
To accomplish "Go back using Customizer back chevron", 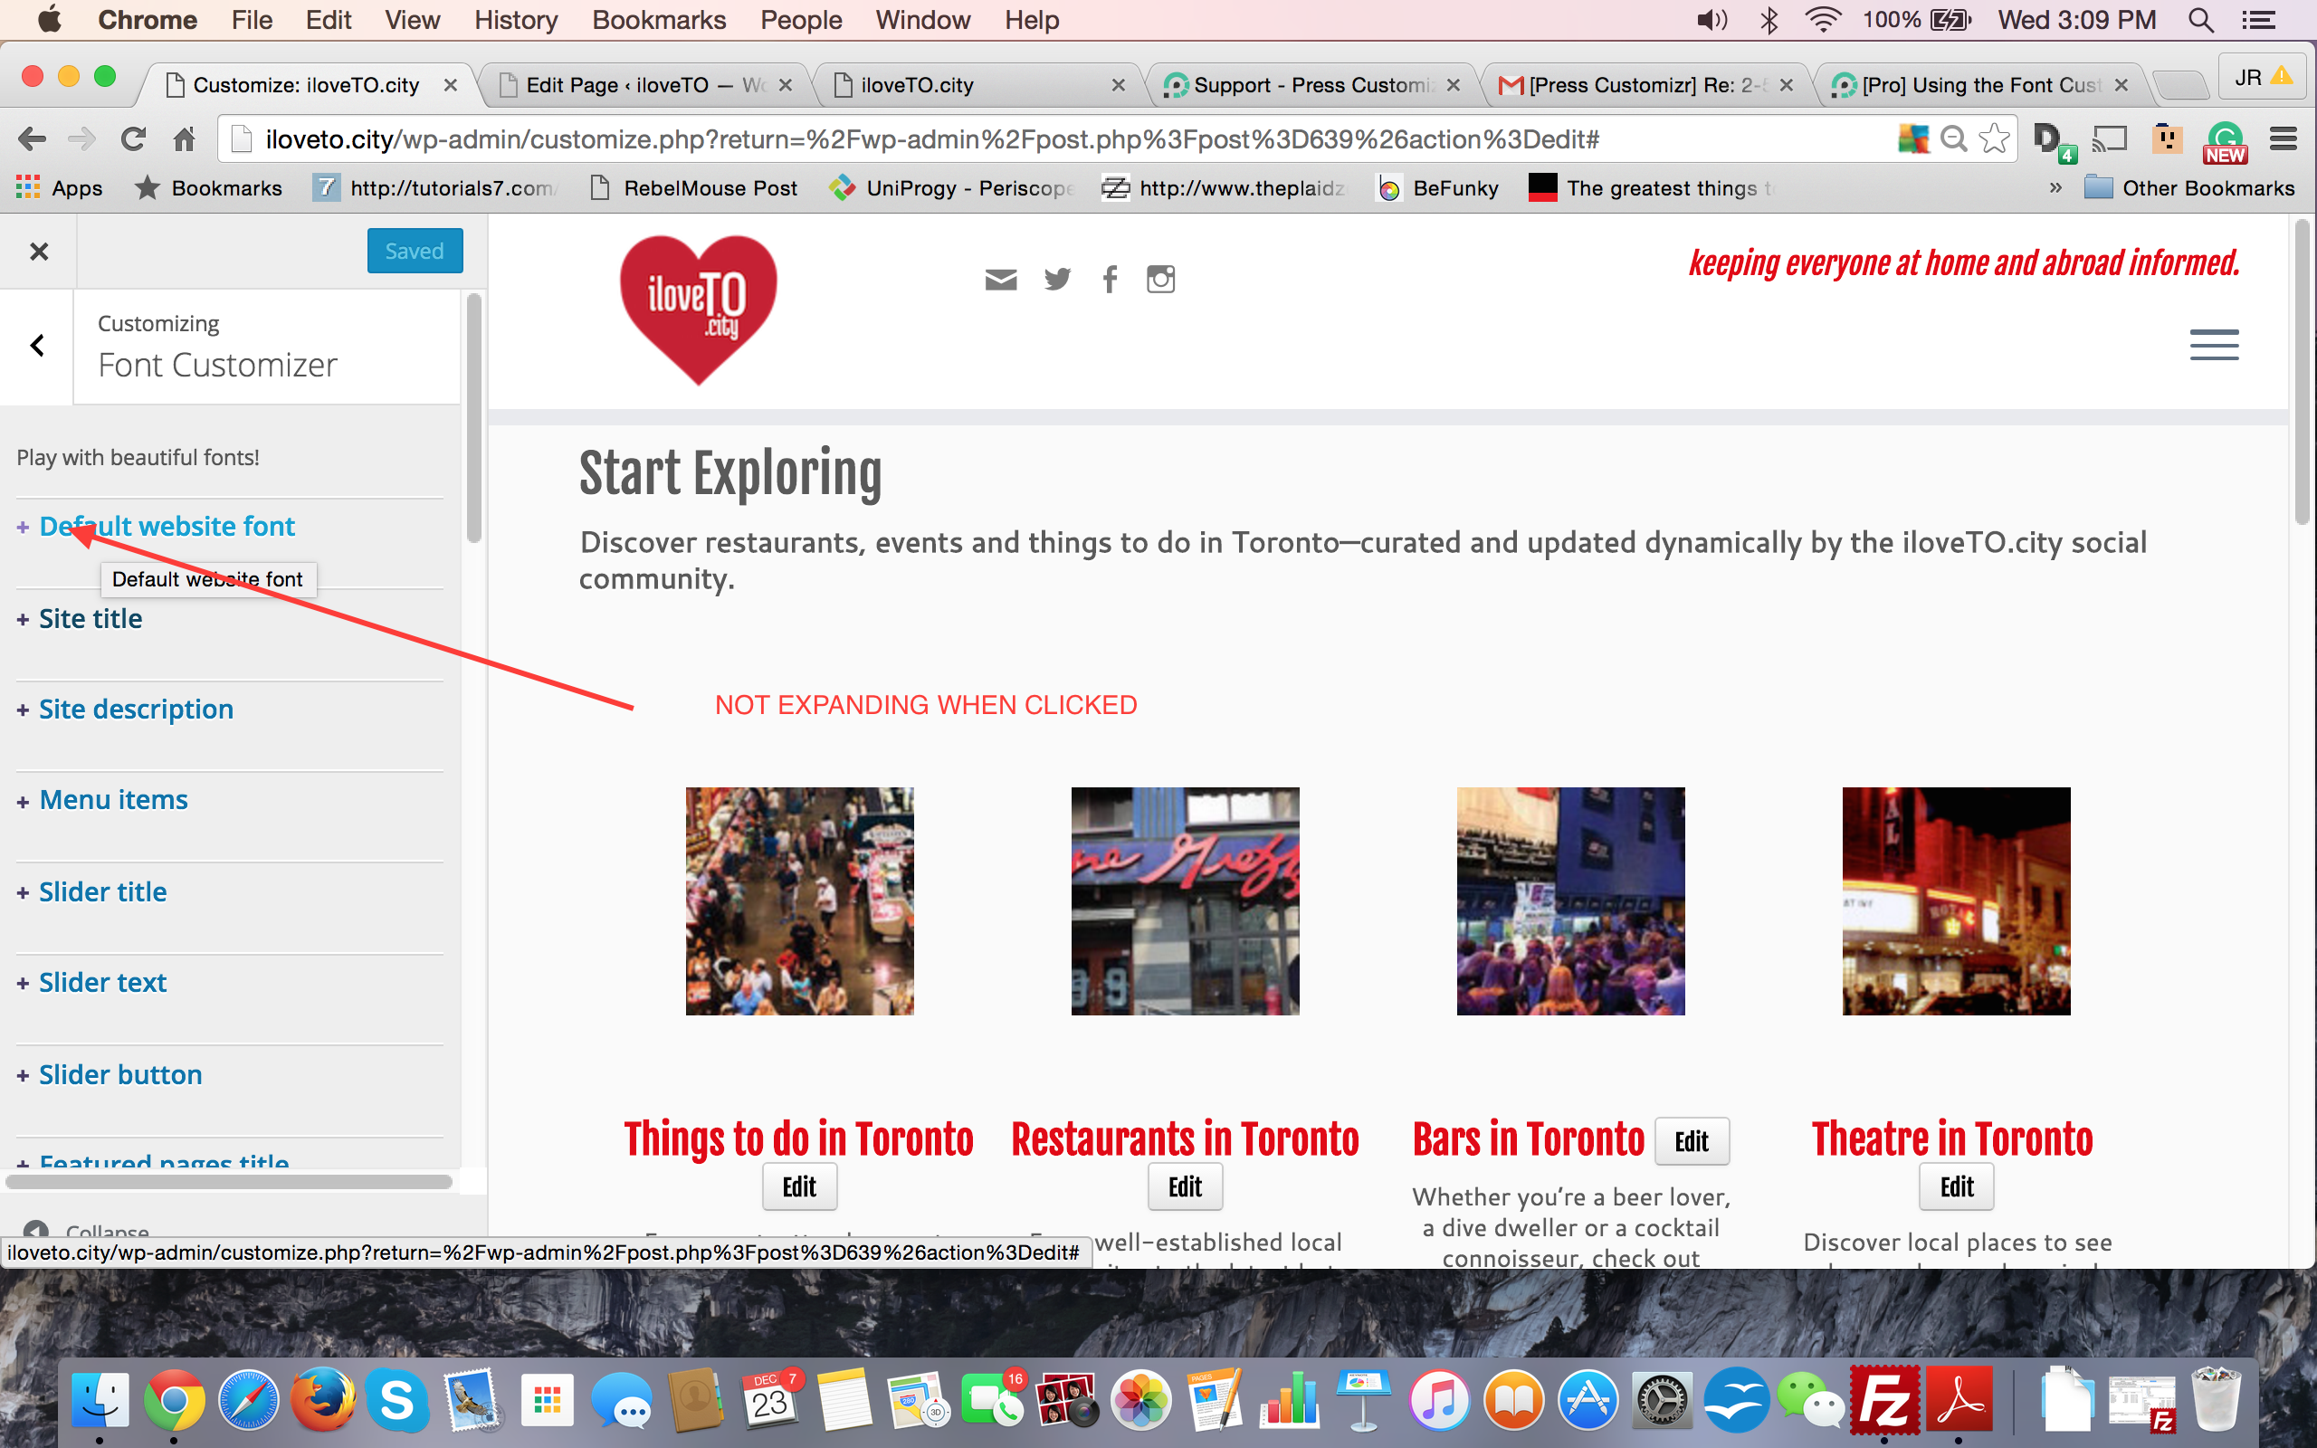I will pyautogui.click(x=37, y=346).
